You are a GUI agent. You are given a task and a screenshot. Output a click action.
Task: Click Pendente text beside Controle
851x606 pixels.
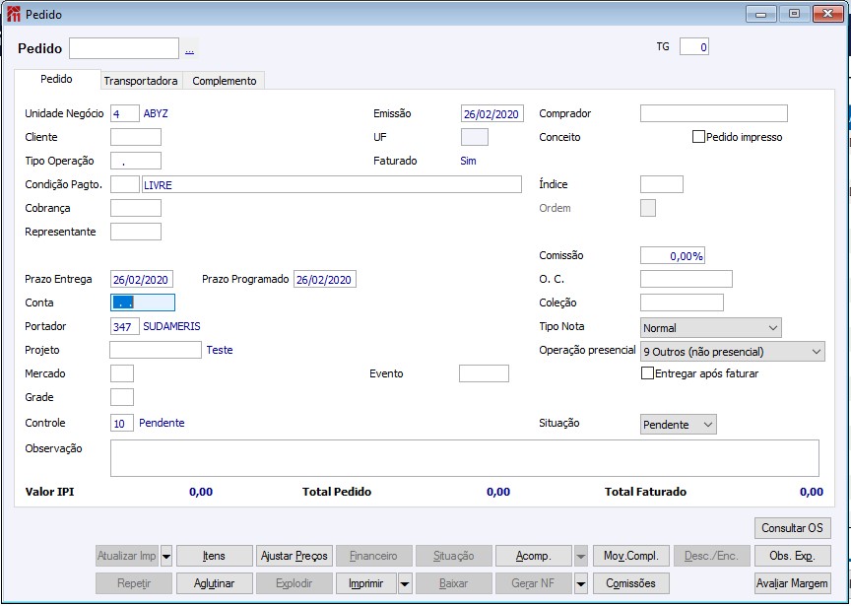(162, 423)
